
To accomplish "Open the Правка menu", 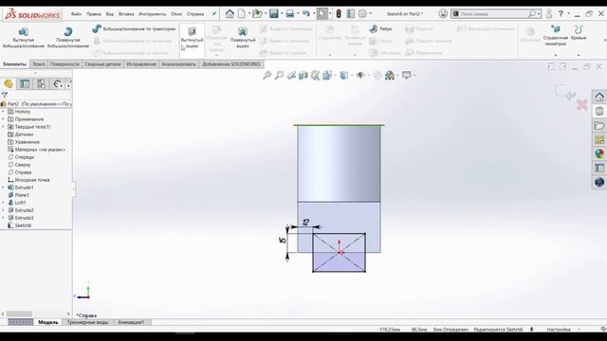I will pos(93,14).
